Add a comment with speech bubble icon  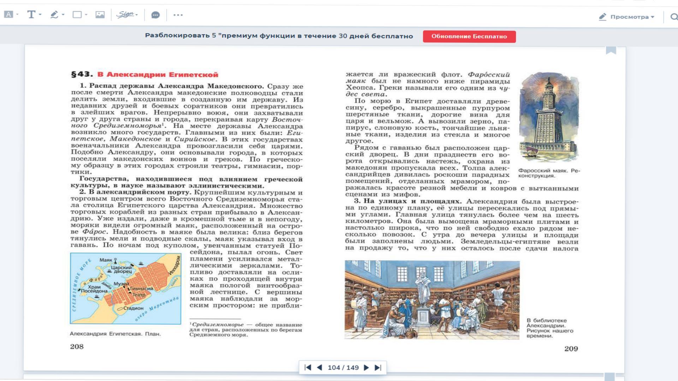coord(155,15)
